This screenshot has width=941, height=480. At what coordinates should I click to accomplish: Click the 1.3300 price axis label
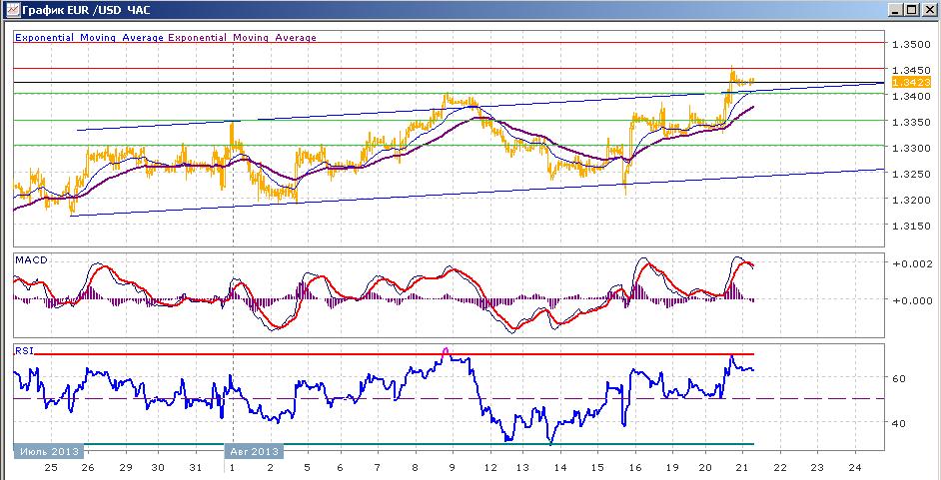tap(910, 148)
